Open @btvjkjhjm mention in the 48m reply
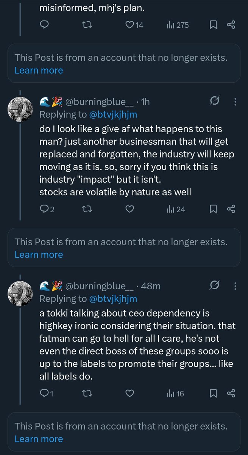The width and height of the screenshot is (248, 455). point(113,299)
